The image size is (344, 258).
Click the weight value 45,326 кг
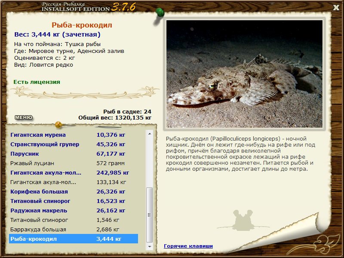111,144
